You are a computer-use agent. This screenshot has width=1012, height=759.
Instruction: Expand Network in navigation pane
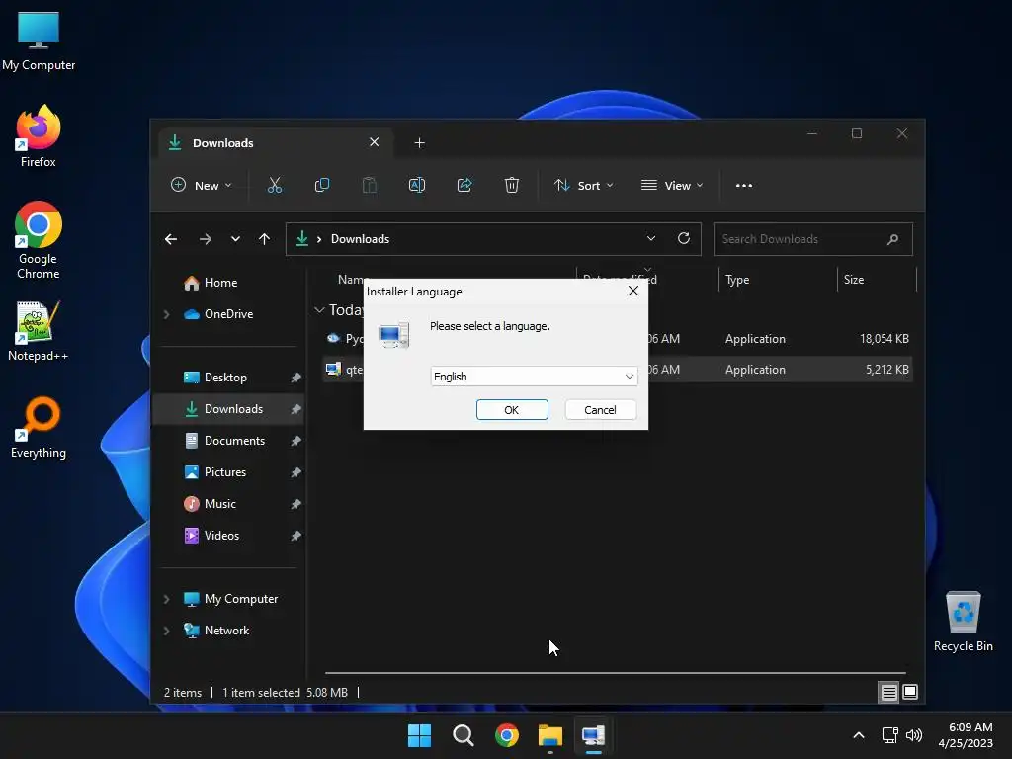[x=166, y=631]
